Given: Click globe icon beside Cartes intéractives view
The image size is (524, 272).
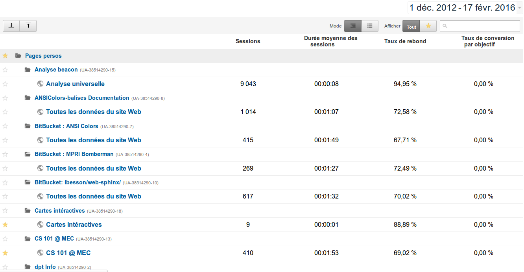Looking at the screenshot, I should tap(40, 224).
